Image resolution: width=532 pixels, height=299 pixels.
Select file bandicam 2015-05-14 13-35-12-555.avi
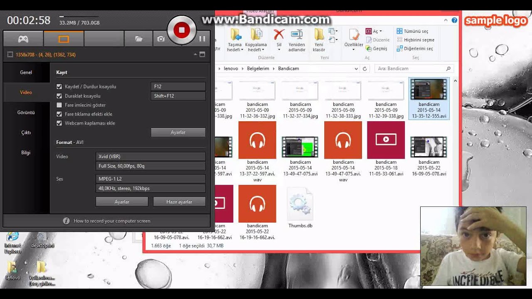pyautogui.click(x=429, y=98)
